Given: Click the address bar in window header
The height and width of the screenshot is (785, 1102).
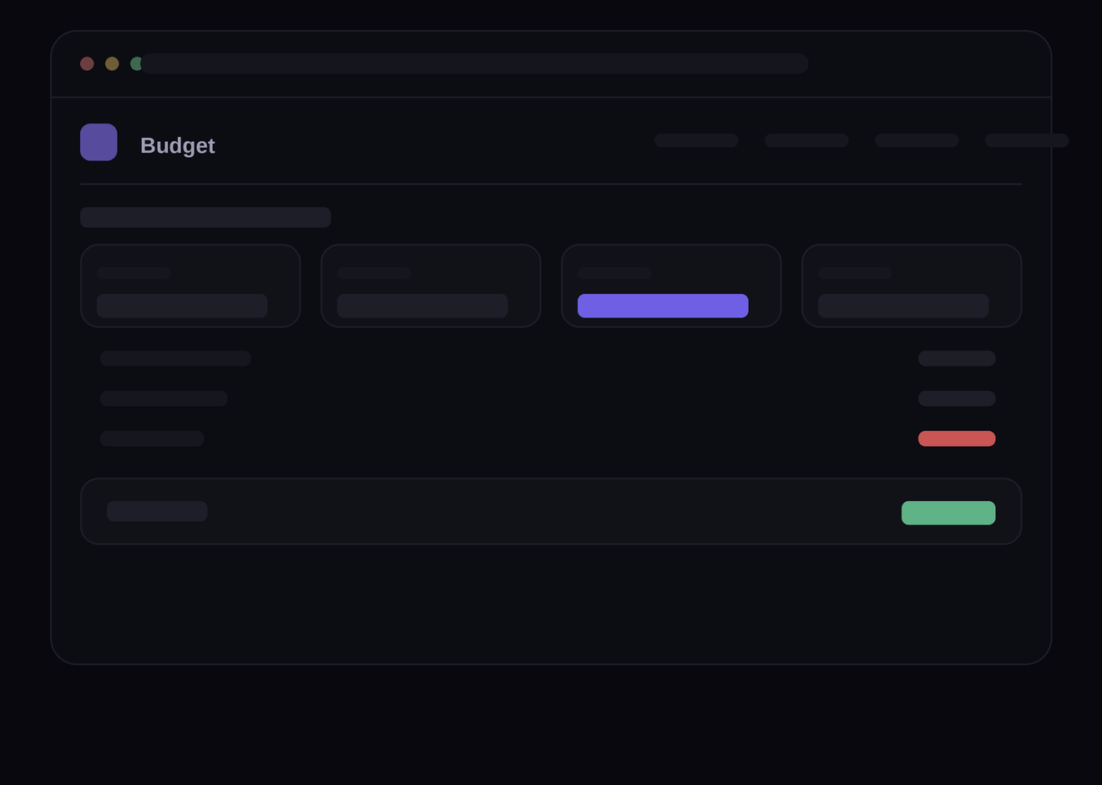Looking at the screenshot, I should (x=474, y=63).
